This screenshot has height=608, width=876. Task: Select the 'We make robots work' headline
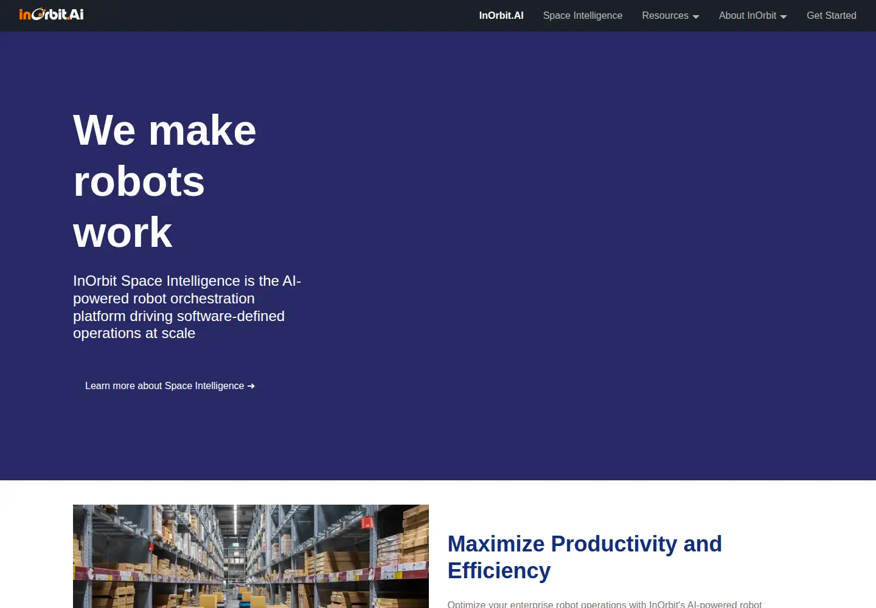click(x=165, y=181)
